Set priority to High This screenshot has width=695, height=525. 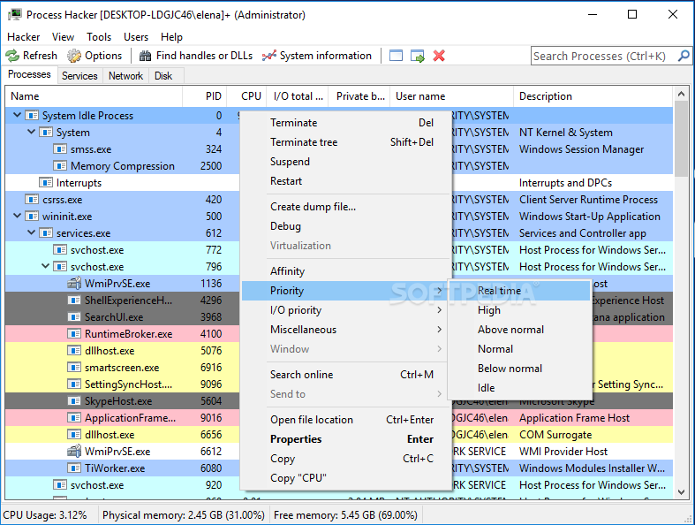click(520, 310)
